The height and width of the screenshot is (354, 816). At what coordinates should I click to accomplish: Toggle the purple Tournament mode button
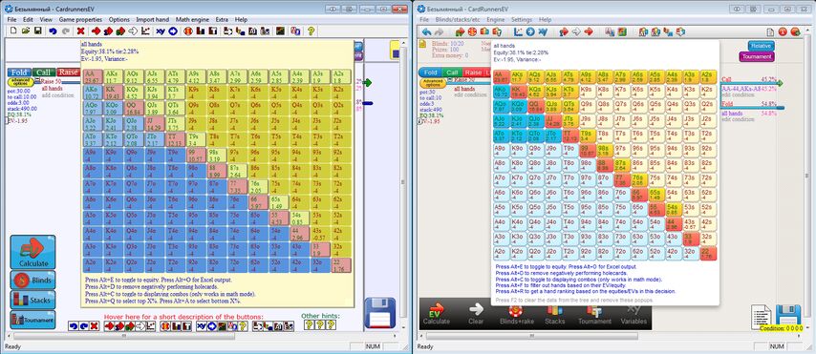tap(756, 56)
